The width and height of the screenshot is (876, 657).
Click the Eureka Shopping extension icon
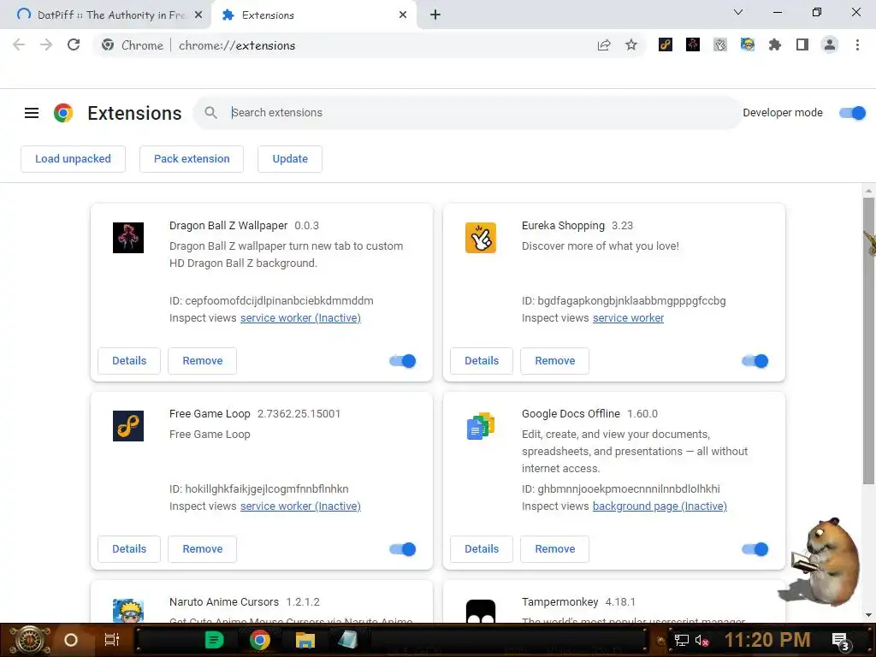(x=481, y=238)
